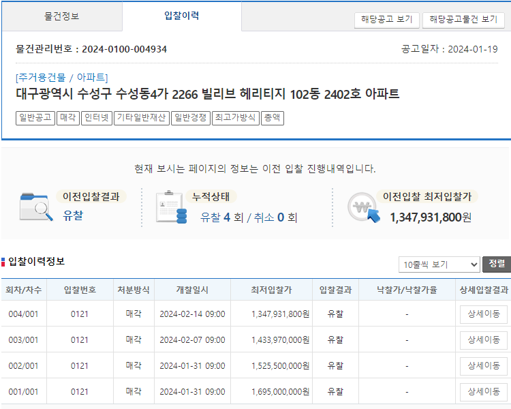Screen dimensions: 511x409
Task: Click the 일반공고 tag
Action: point(35,118)
